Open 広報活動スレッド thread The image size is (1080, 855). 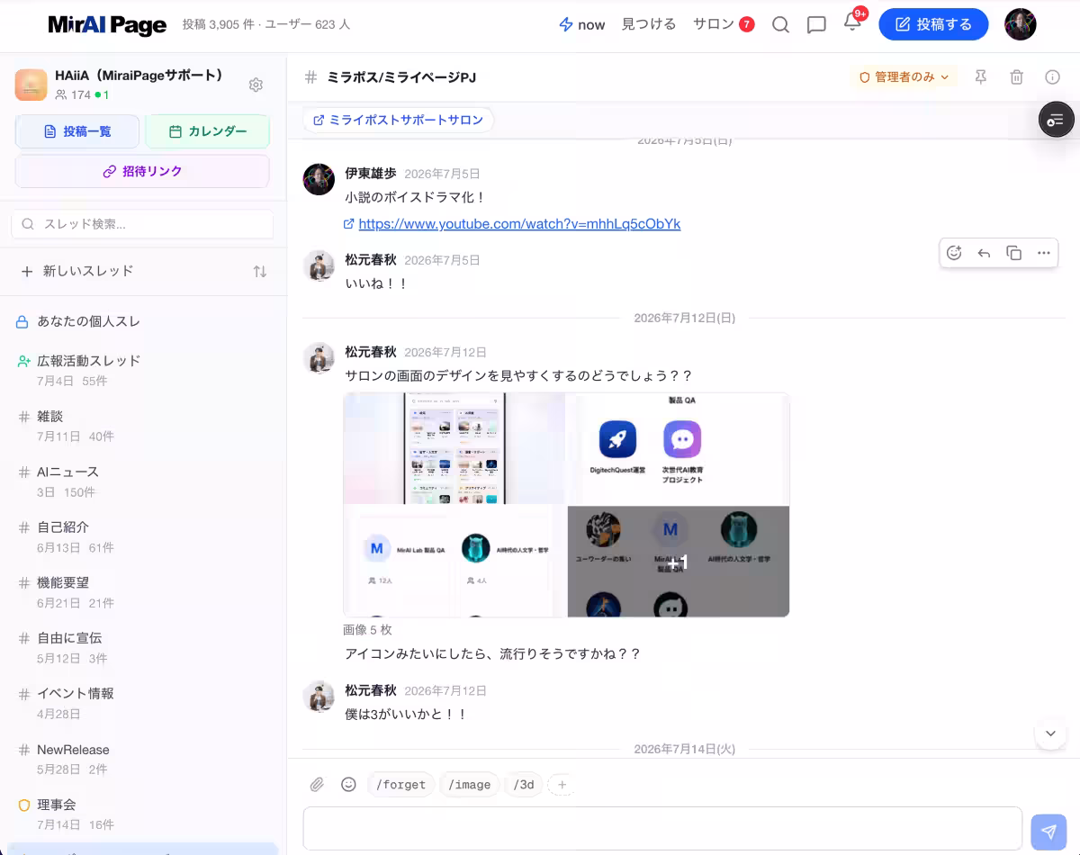[x=144, y=370]
